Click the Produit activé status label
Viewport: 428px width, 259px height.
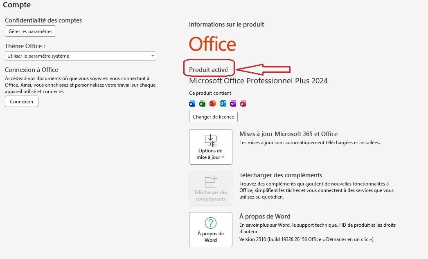point(208,70)
